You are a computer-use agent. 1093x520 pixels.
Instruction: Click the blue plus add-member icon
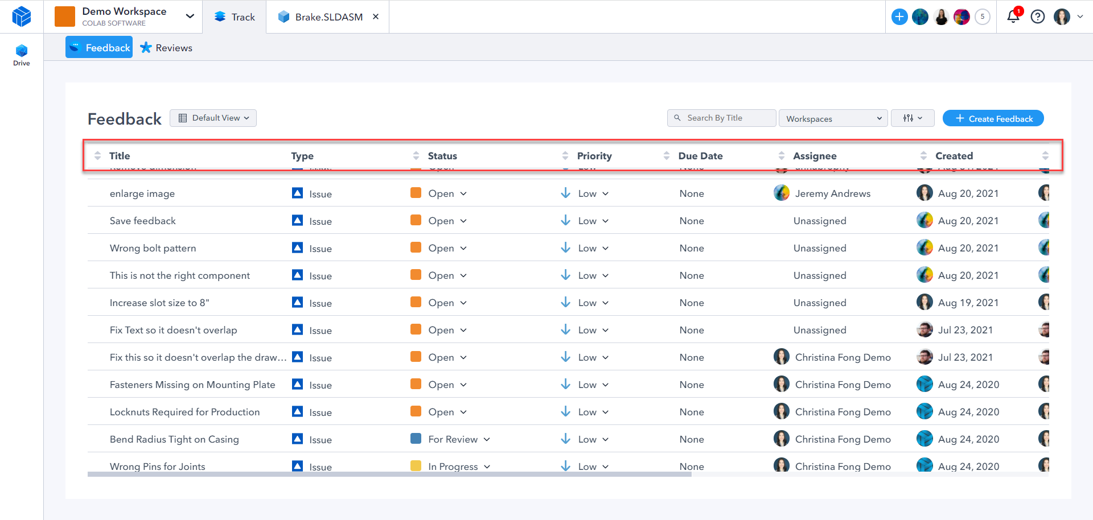899,16
